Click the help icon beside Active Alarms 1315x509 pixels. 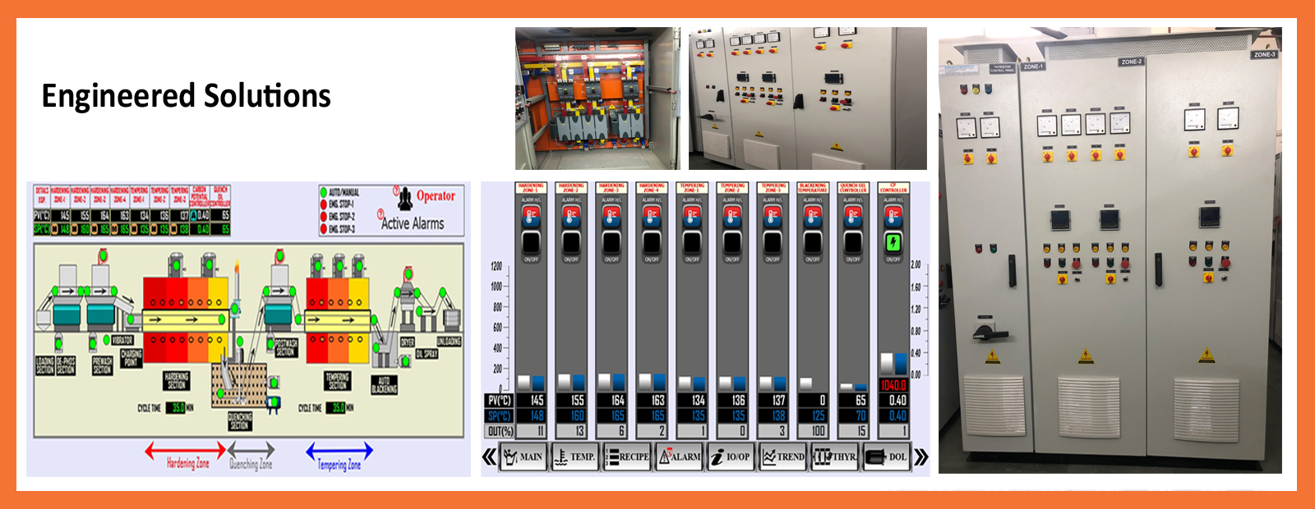[x=381, y=215]
